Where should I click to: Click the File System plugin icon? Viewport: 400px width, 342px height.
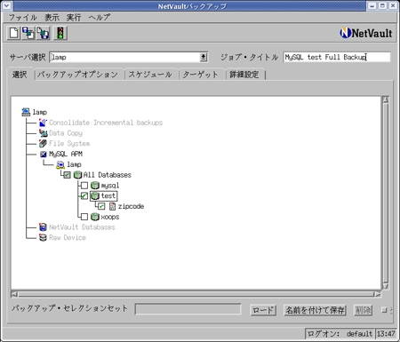pyautogui.click(x=43, y=143)
